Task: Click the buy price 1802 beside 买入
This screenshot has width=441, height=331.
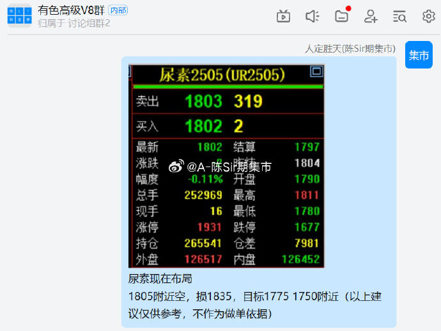Action: pos(204,126)
